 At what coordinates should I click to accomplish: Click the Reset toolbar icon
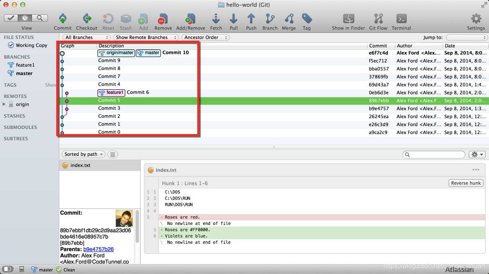pyautogui.click(x=108, y=19)
